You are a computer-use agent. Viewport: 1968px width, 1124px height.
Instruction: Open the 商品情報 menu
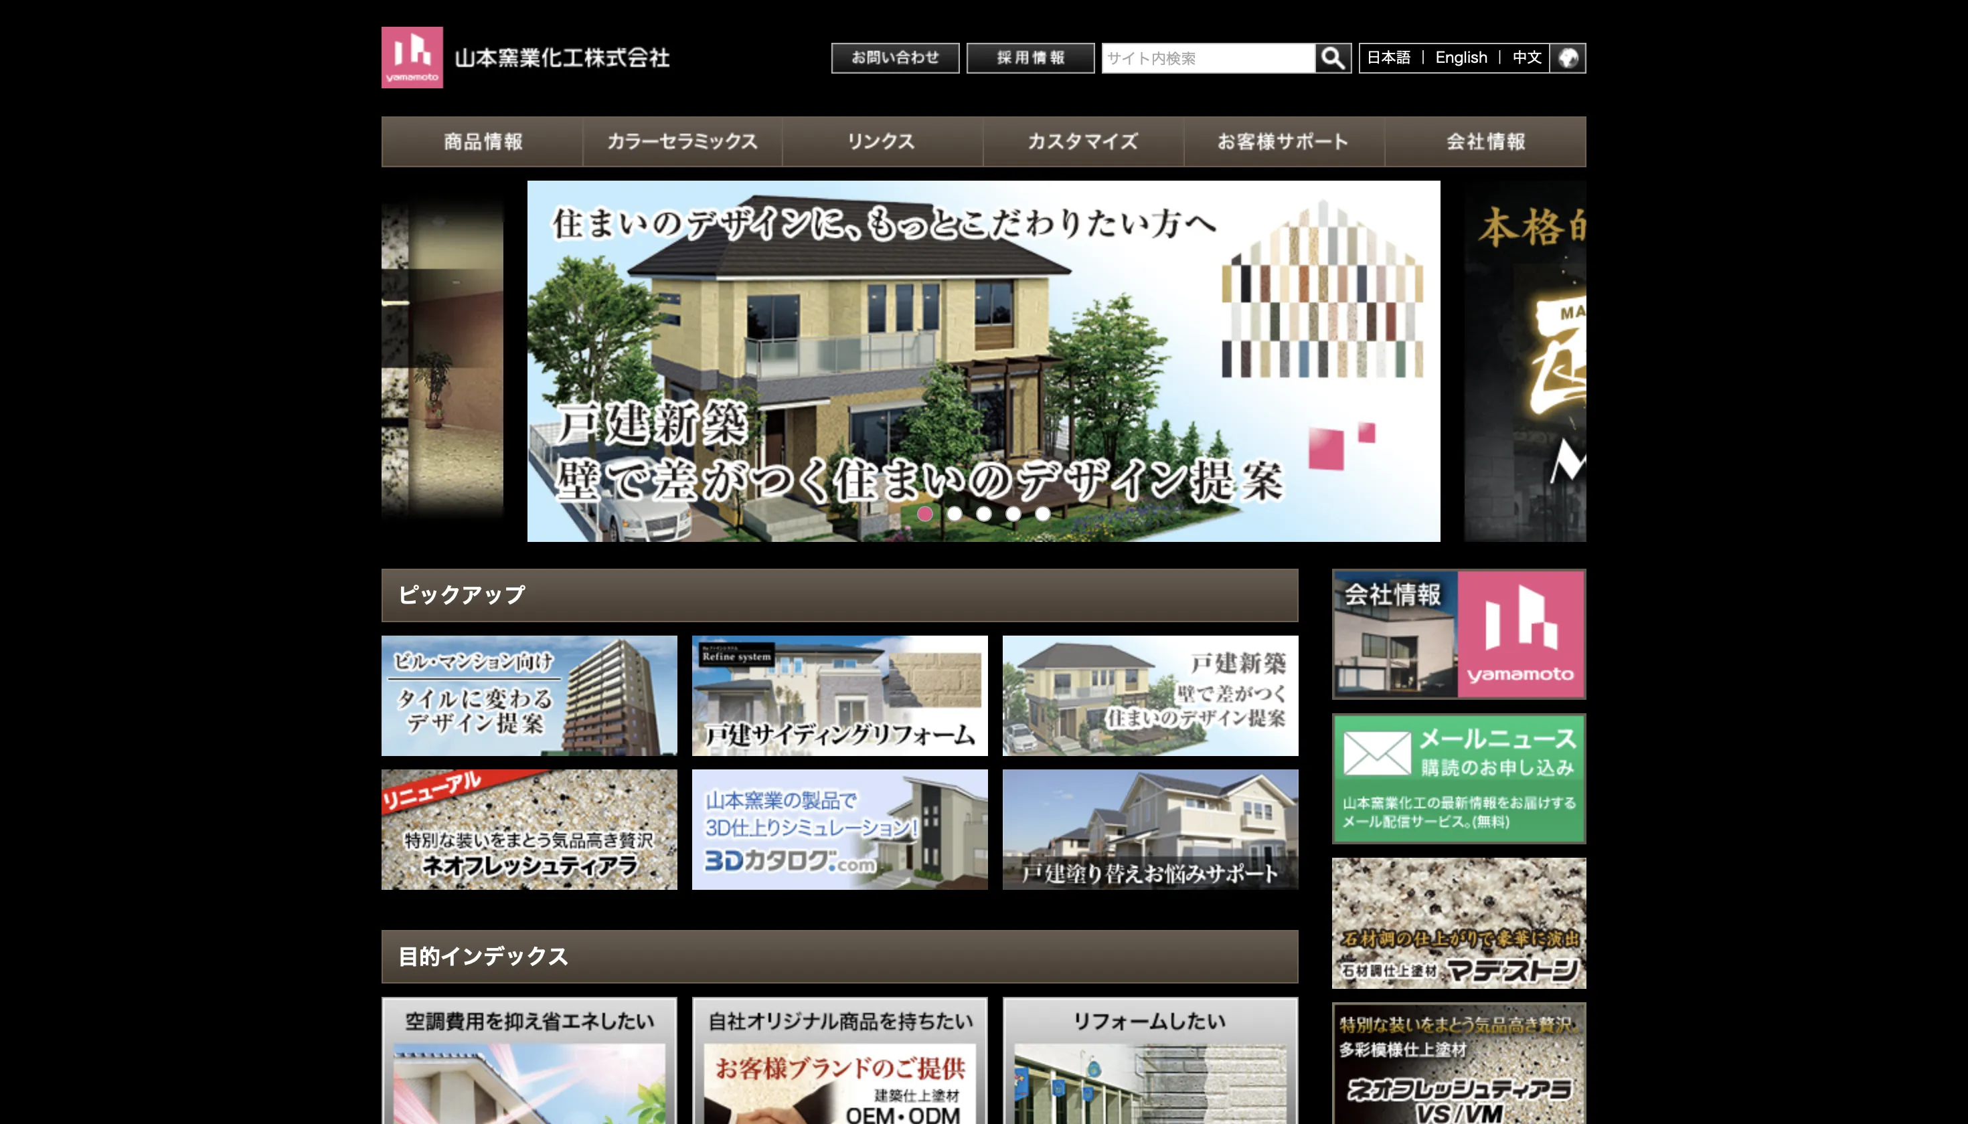click(x=483, y=141)
